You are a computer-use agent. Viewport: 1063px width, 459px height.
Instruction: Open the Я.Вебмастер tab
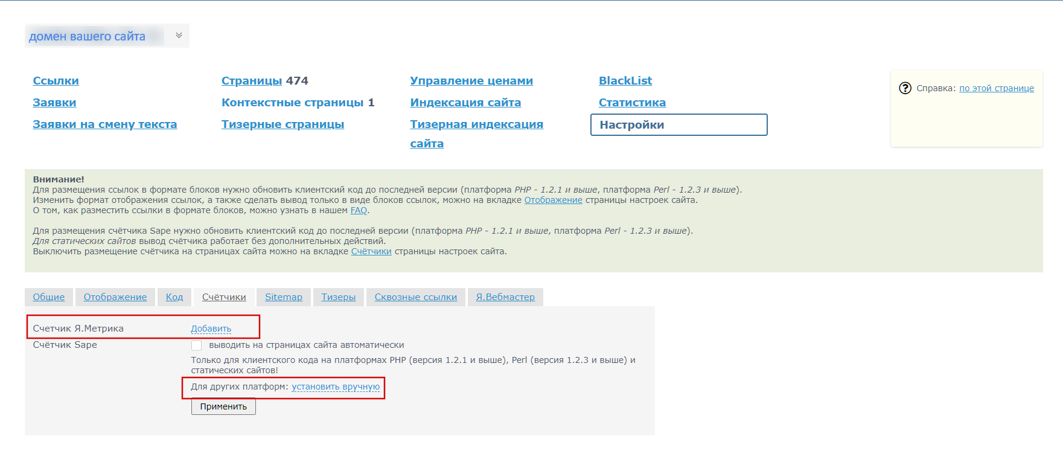pyautogui.click(x=505, y=297)
